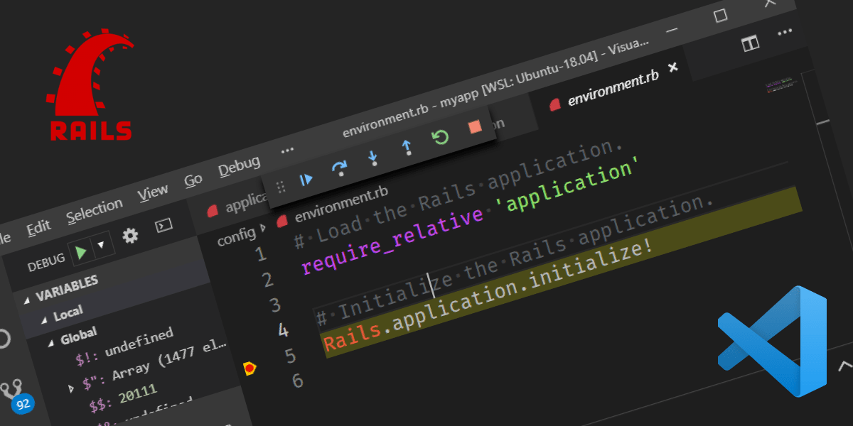The height and width of the screenshot is (426, 853).
Task: Click line number 6 in gutter
Action: (x=296, y=381)
